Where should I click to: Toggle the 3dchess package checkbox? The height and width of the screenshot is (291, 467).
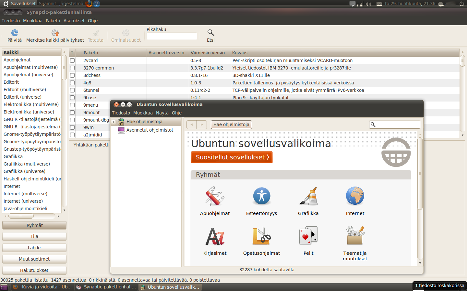tap(72, 75)
